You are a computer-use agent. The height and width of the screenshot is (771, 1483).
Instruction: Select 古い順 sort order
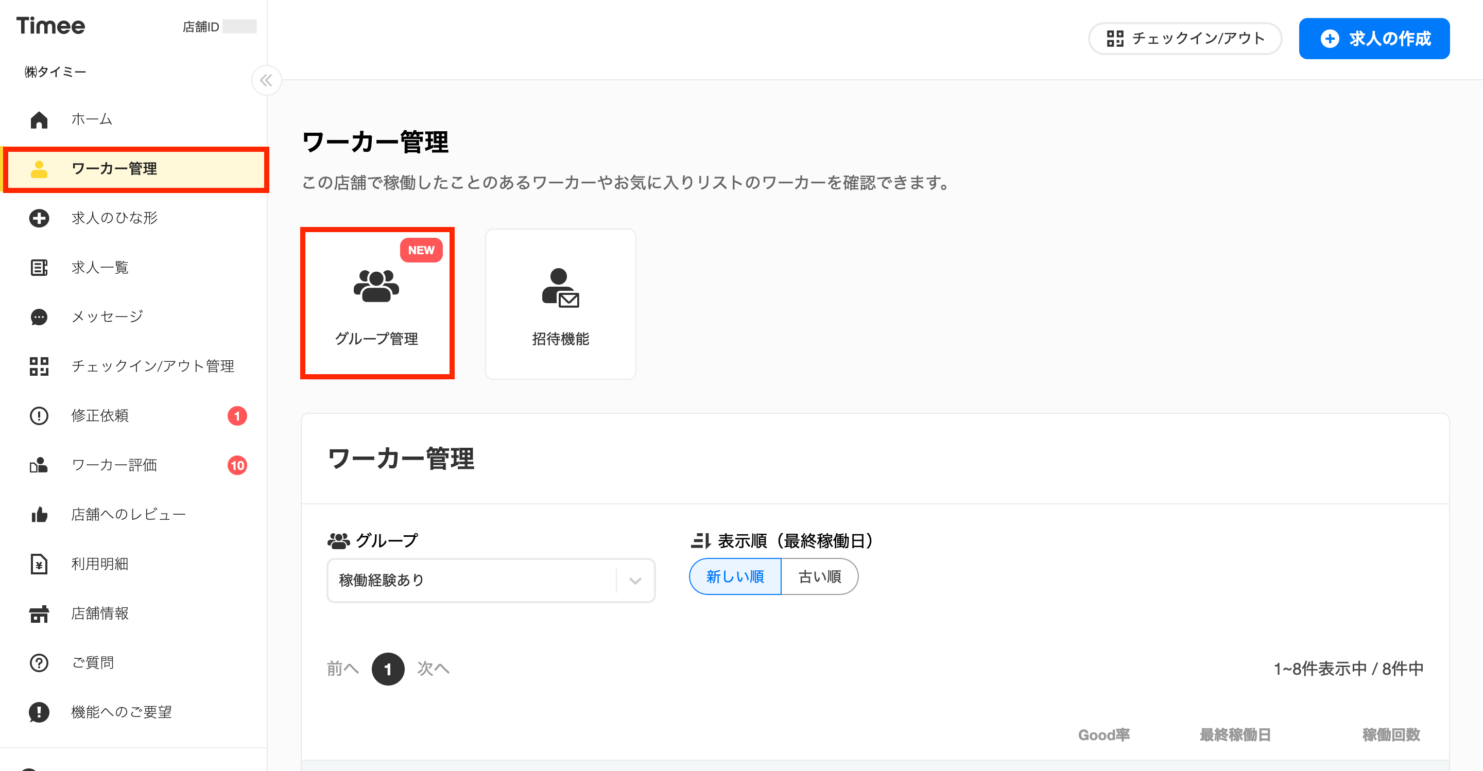click(x=820, y=576)
